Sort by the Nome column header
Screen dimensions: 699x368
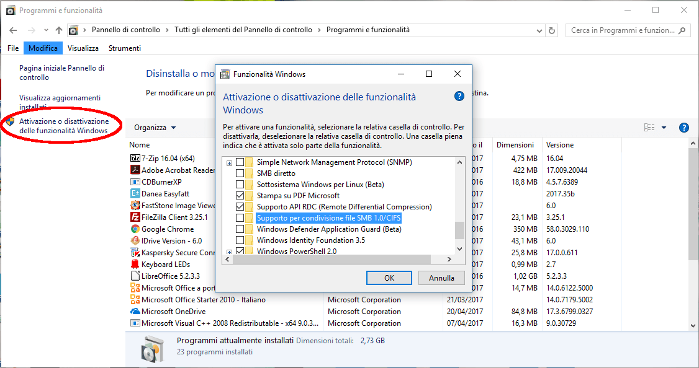click(x=140, y=144)
